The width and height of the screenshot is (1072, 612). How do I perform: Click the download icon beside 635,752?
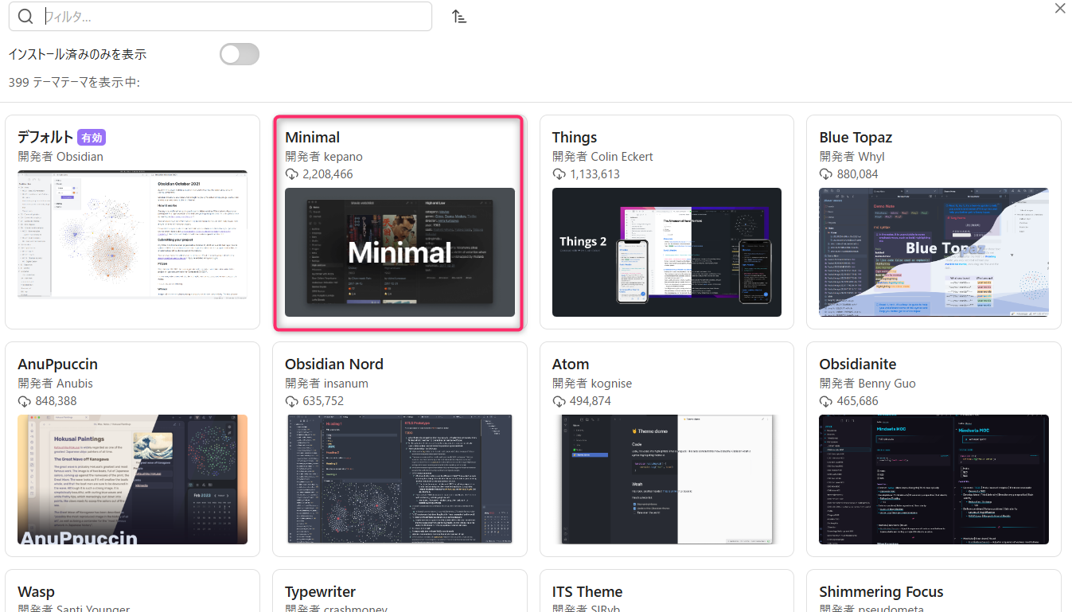pyautogui.click(x=292, y=401)
